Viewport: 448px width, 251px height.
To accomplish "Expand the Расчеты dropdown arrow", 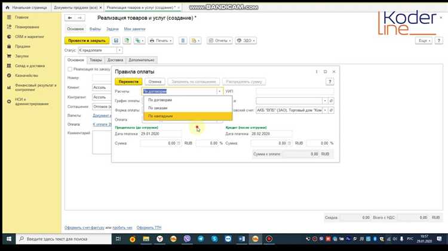I will (220, 91).
